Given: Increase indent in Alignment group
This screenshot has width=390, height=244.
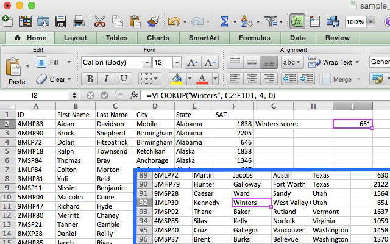Looking at the screenshot, I should [307, 79].
